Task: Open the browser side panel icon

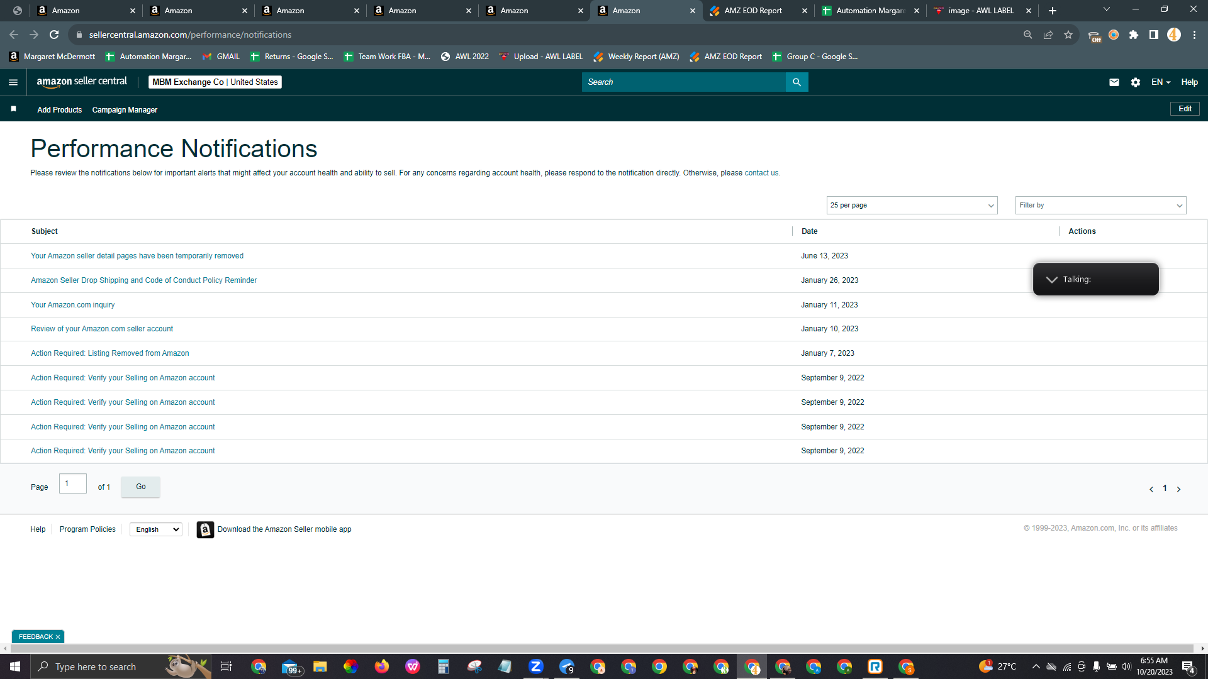Action: [1154, 35]
